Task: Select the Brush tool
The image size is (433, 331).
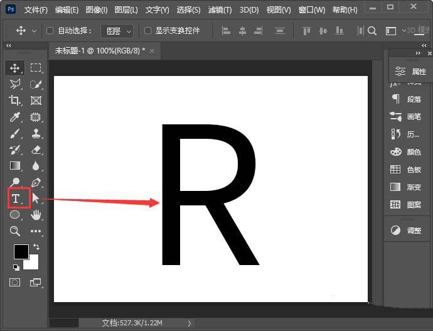Action: pos(15,133)
